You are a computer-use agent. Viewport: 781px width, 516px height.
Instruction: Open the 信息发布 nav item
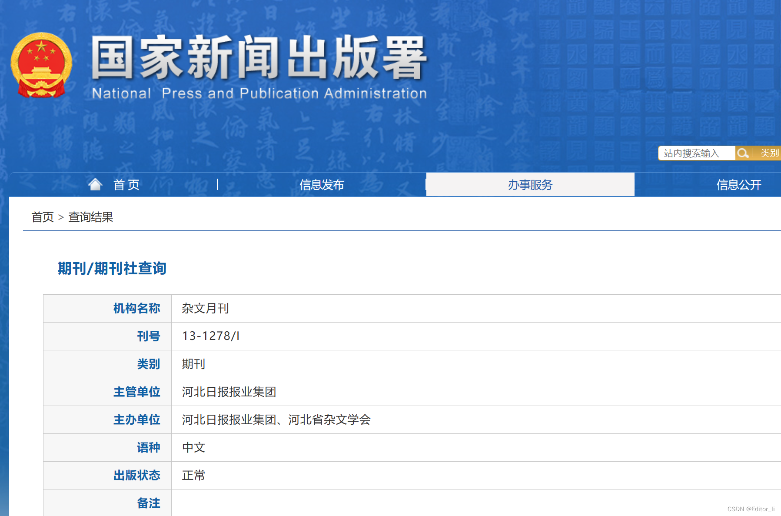pyautogui.click(x=322, y=185)
